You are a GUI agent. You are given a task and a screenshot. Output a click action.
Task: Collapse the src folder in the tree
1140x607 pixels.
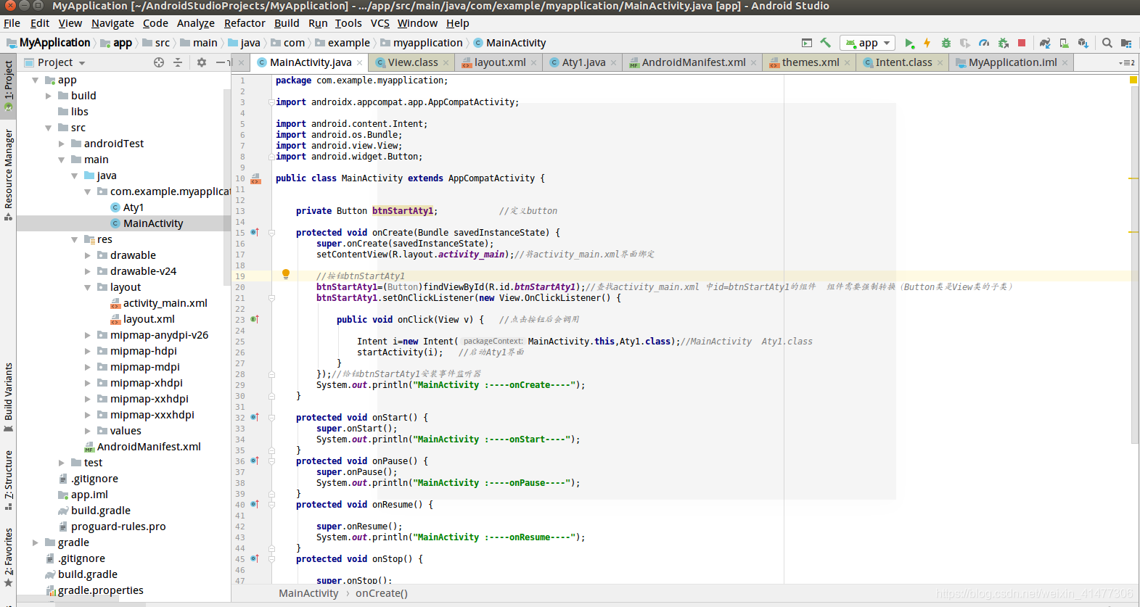click(x=49, y=128)
